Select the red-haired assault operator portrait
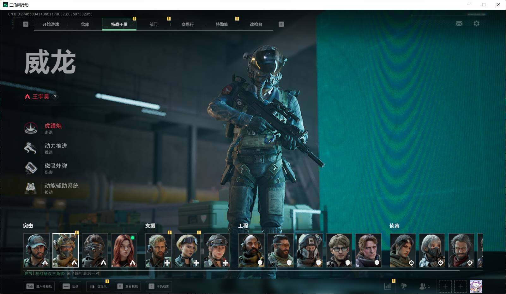Screen dimensions: 506x294 124,250
